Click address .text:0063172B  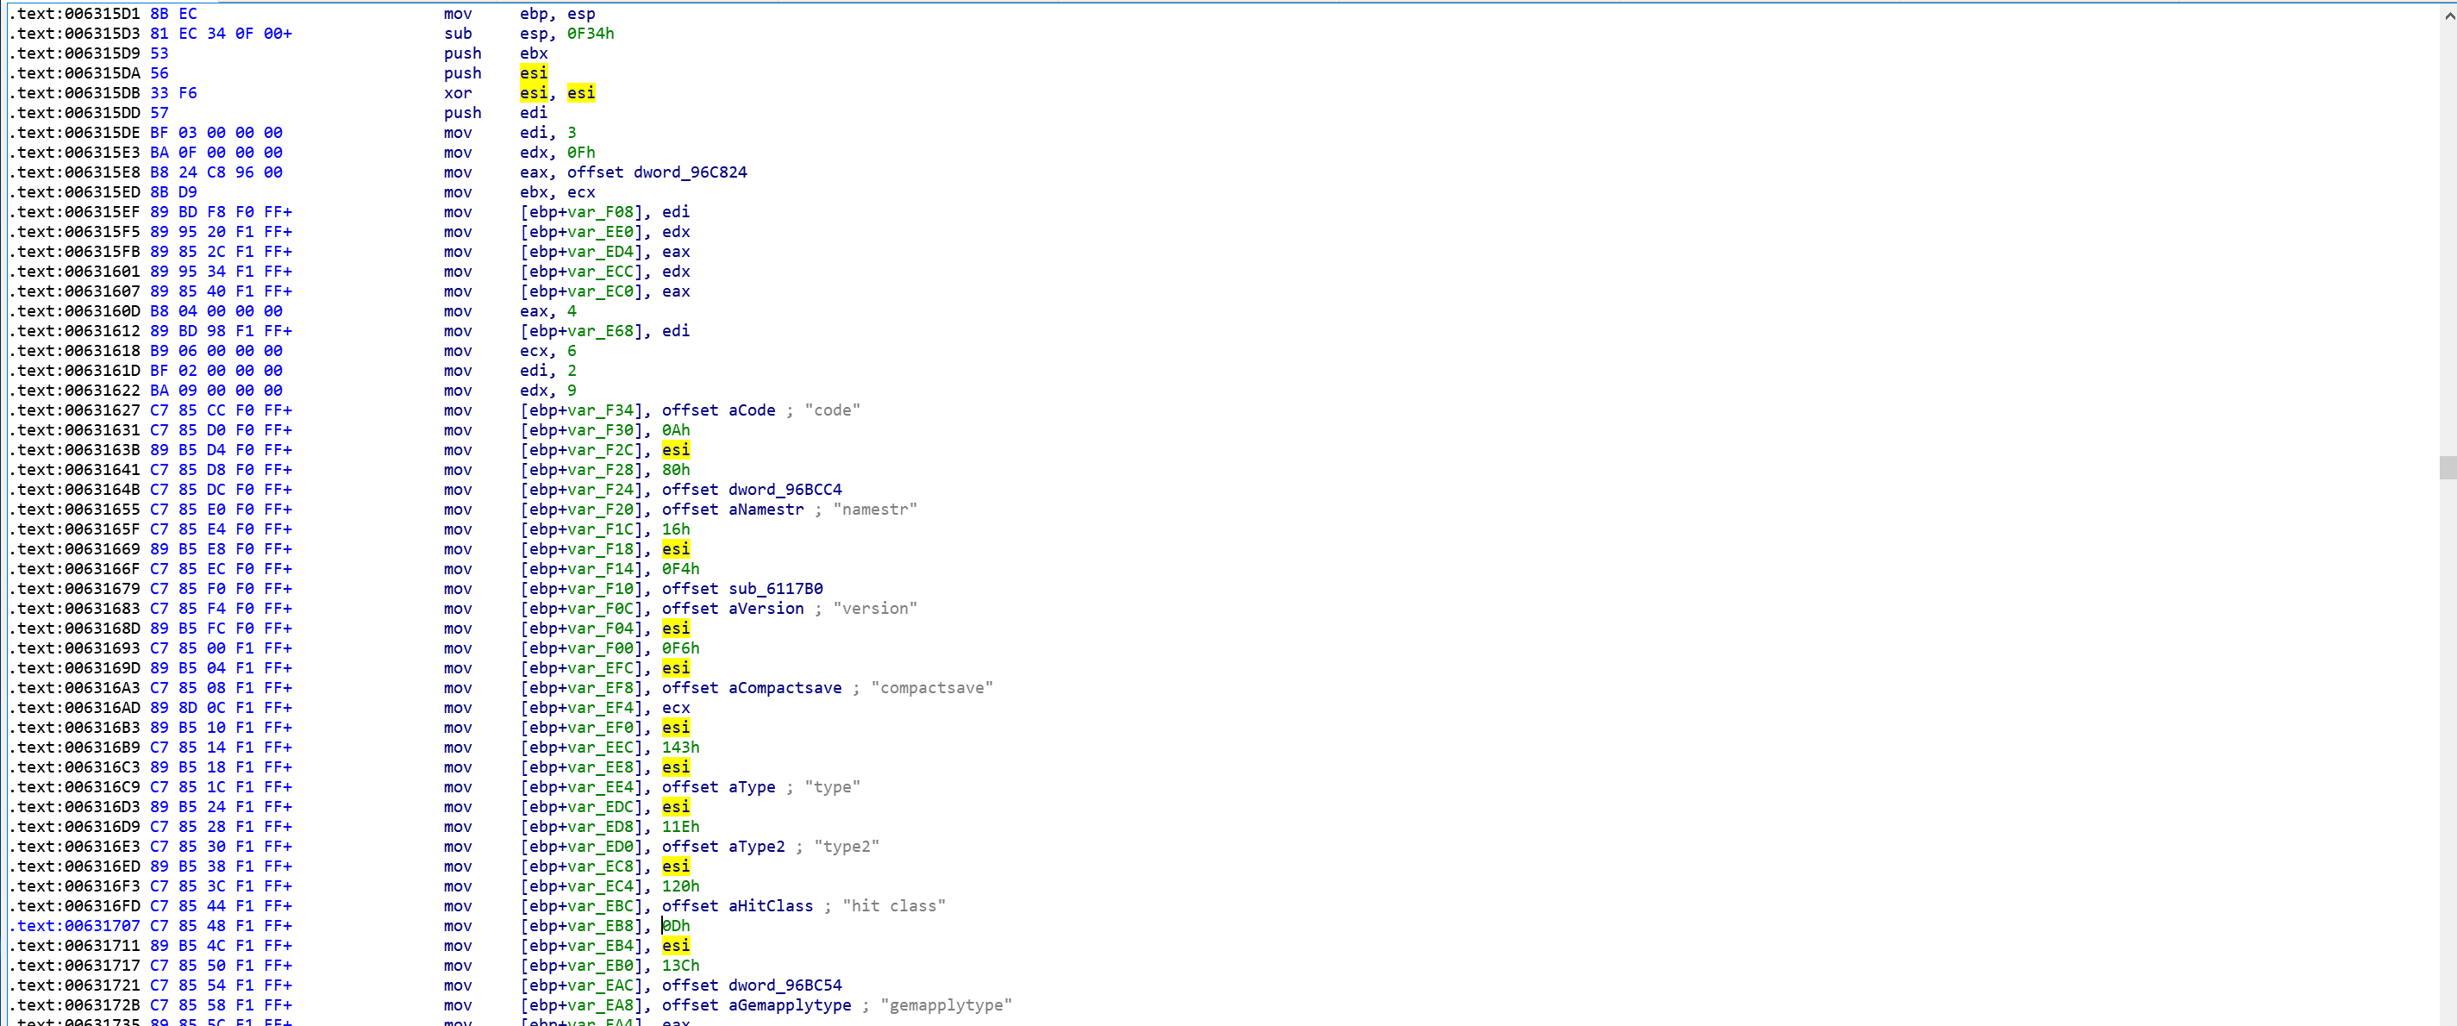coord(74,1005)
